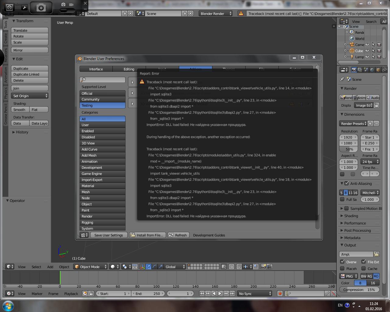Click the pin icon beside Scene in properties
Viewport: 390px width, 312px height.
[342, 79]
